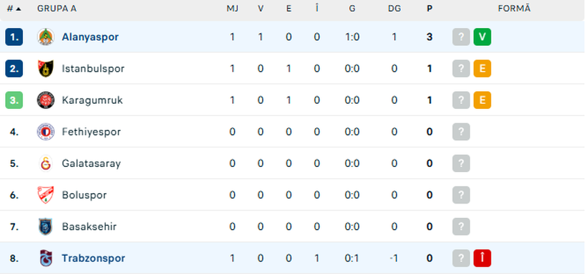
Task: Click the blue rank 1 position badge
Action: [14, 37]
